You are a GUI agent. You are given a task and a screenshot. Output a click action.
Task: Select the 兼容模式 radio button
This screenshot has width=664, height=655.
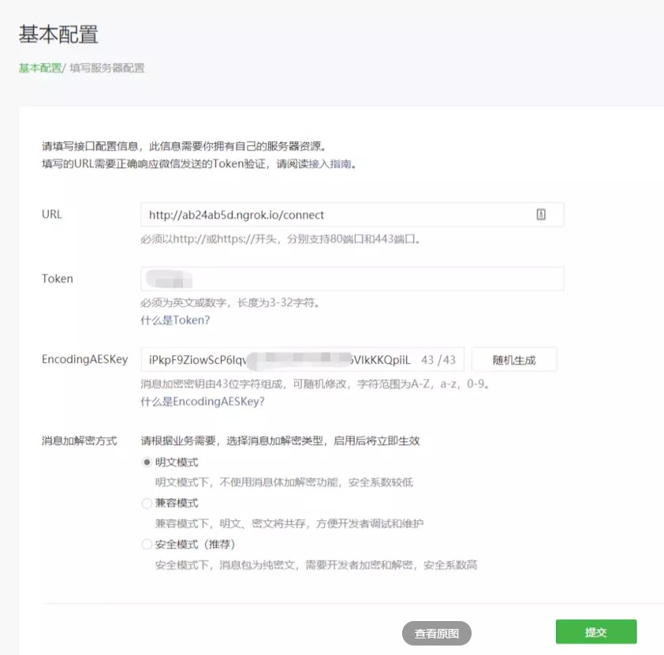coord(147,503)
